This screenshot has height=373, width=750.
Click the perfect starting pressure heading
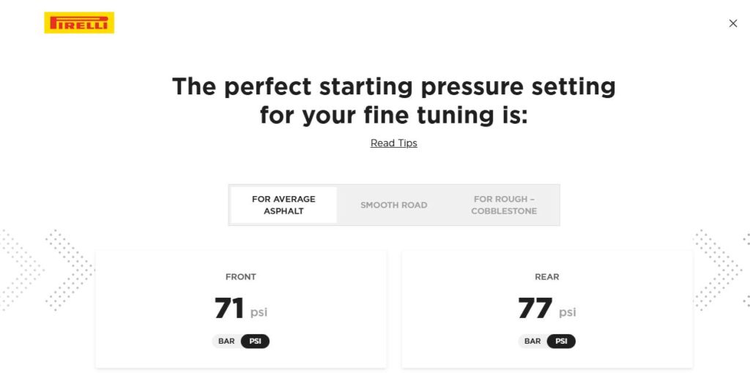393,100
